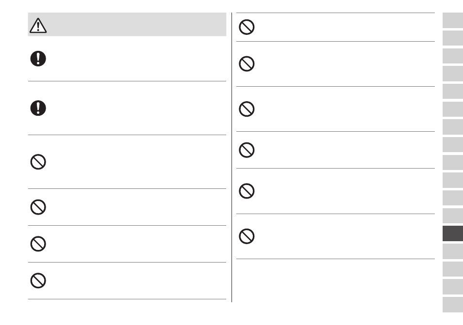
Task: Click the third prohibition icon in the right column
Action: [x=247, y=109]
